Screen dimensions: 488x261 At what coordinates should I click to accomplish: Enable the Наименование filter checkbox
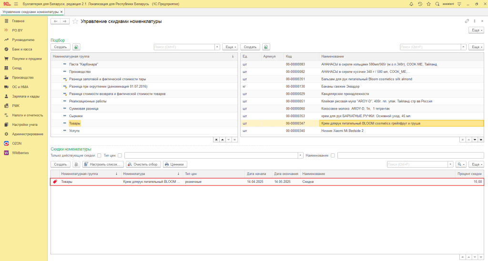pyautogui.click(x=333, y=155)
